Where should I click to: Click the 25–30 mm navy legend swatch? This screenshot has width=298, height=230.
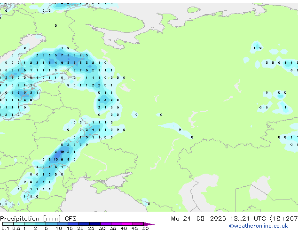(95, 224)
